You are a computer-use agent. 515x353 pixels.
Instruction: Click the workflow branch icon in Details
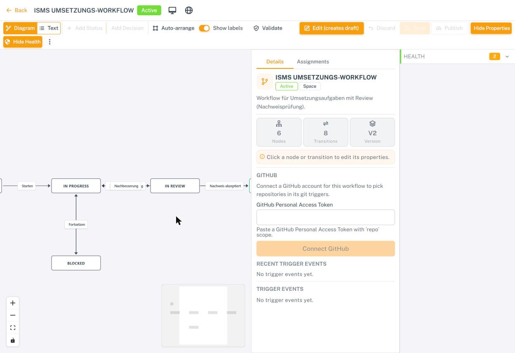point(265,82)
